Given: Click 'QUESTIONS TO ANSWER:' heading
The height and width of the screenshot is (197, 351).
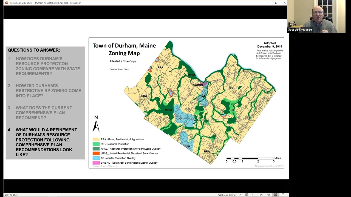Looking at the screenshot, I should pos(34,50).
